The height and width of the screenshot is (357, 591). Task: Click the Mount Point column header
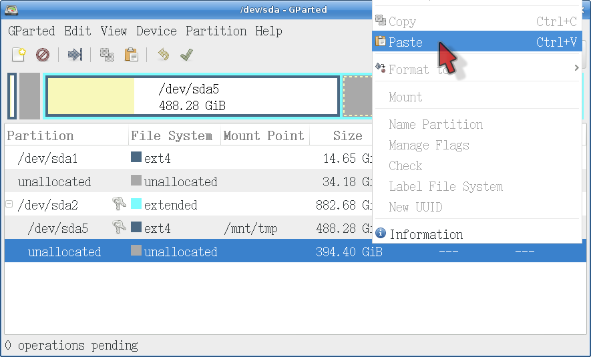pos(263,135)
